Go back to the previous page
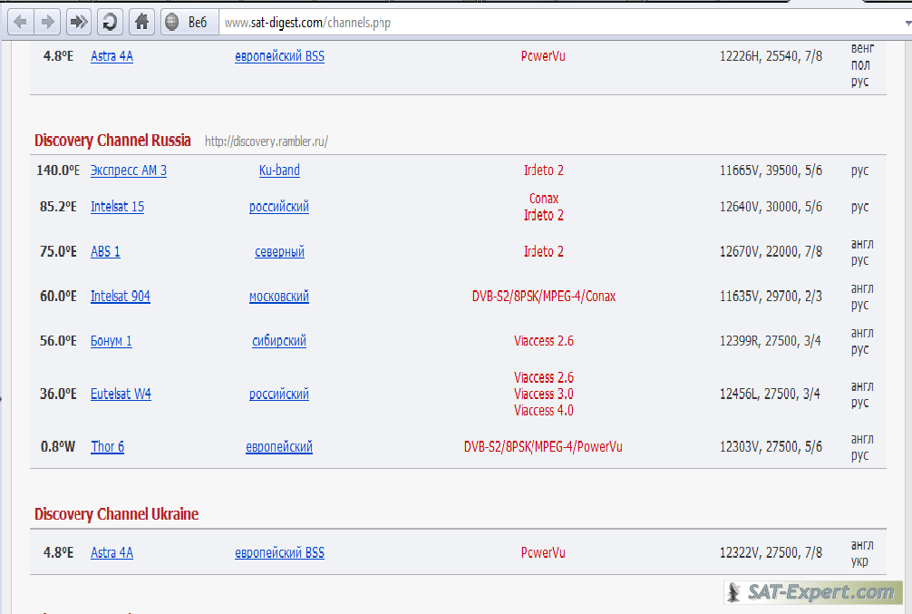Screen dimensions: 912x614 click(20, 22)
